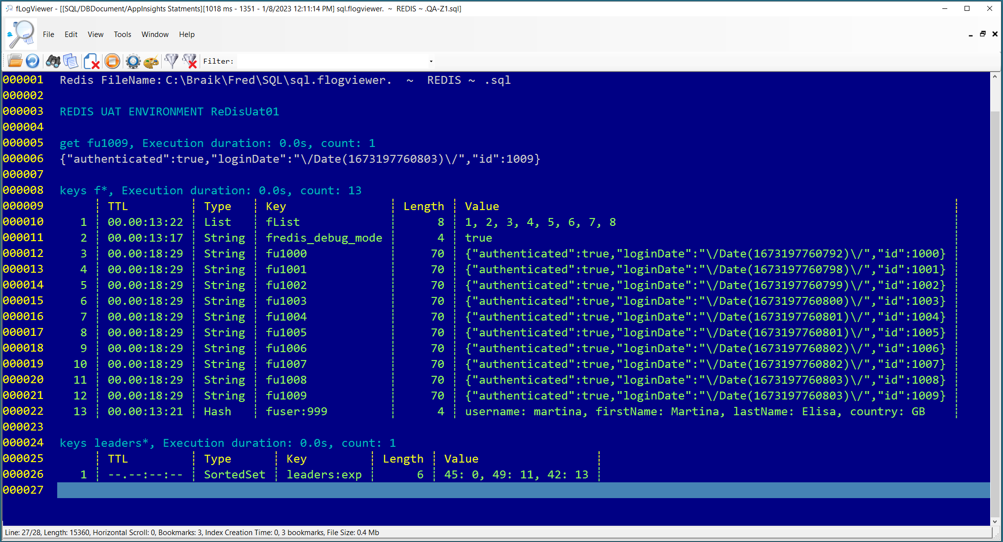Click the Copy documents icon
1003x542 pixels.
point(71,61)
